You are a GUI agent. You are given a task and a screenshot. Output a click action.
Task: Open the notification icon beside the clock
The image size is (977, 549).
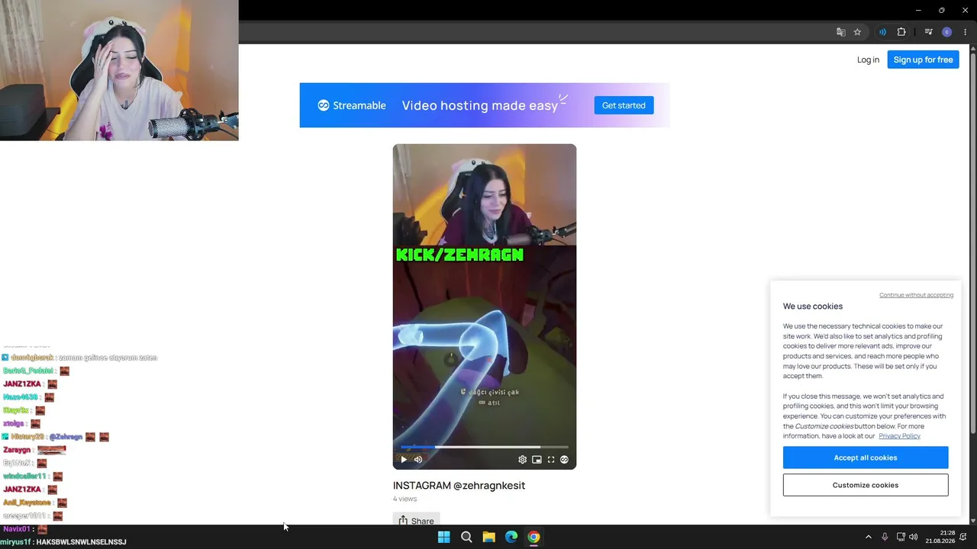pos(964,537)
